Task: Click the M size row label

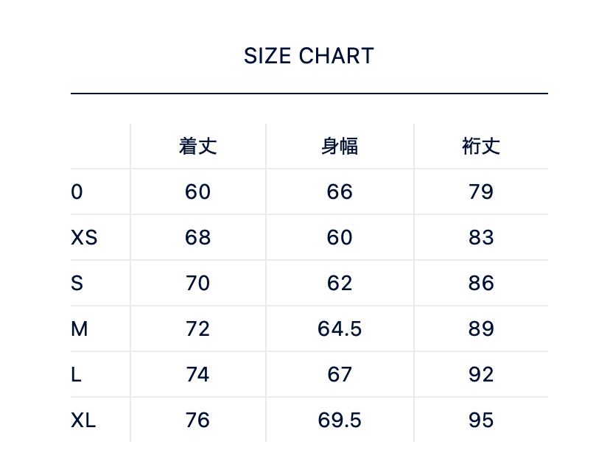Action: [79, 329]
